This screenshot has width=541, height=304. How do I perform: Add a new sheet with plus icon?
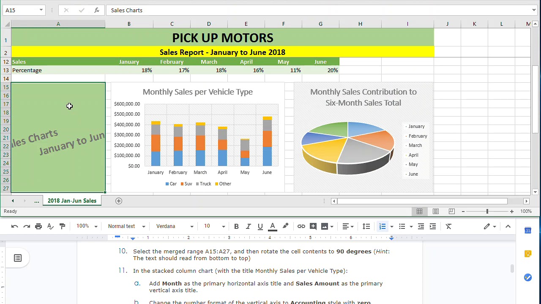(119, 201)
